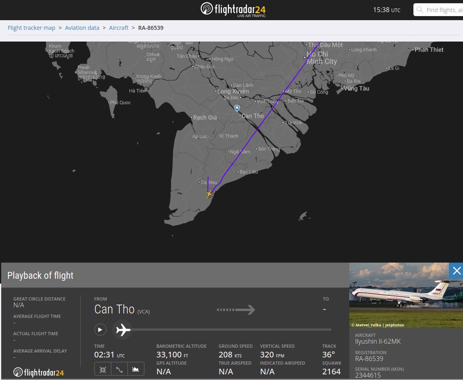Click the 36° track value
The width and height of the screenshot is (463, 380).
(329, 355)
